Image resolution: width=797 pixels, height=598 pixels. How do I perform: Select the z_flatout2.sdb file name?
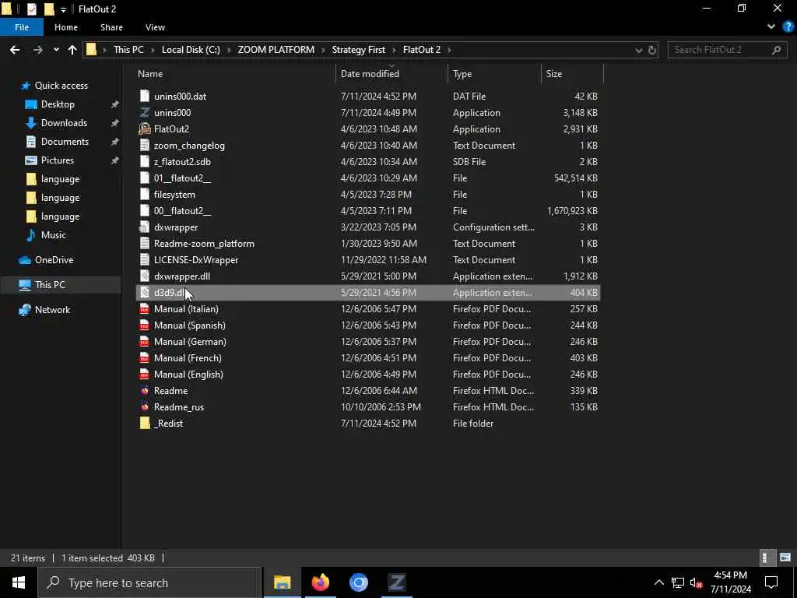[x=182, y=162]
